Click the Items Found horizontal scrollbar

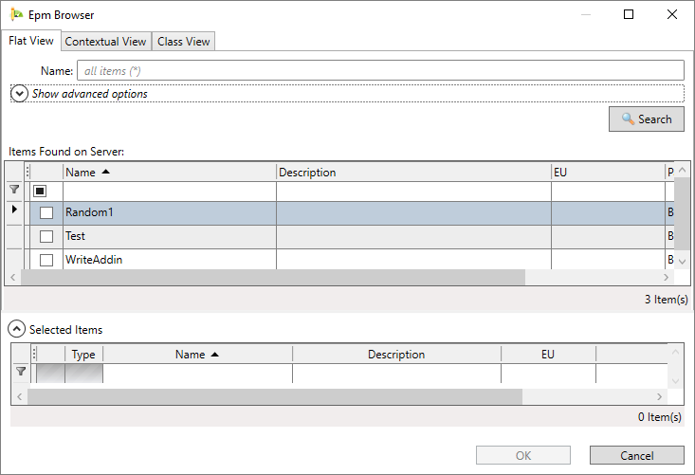click(x=273, y=278)
